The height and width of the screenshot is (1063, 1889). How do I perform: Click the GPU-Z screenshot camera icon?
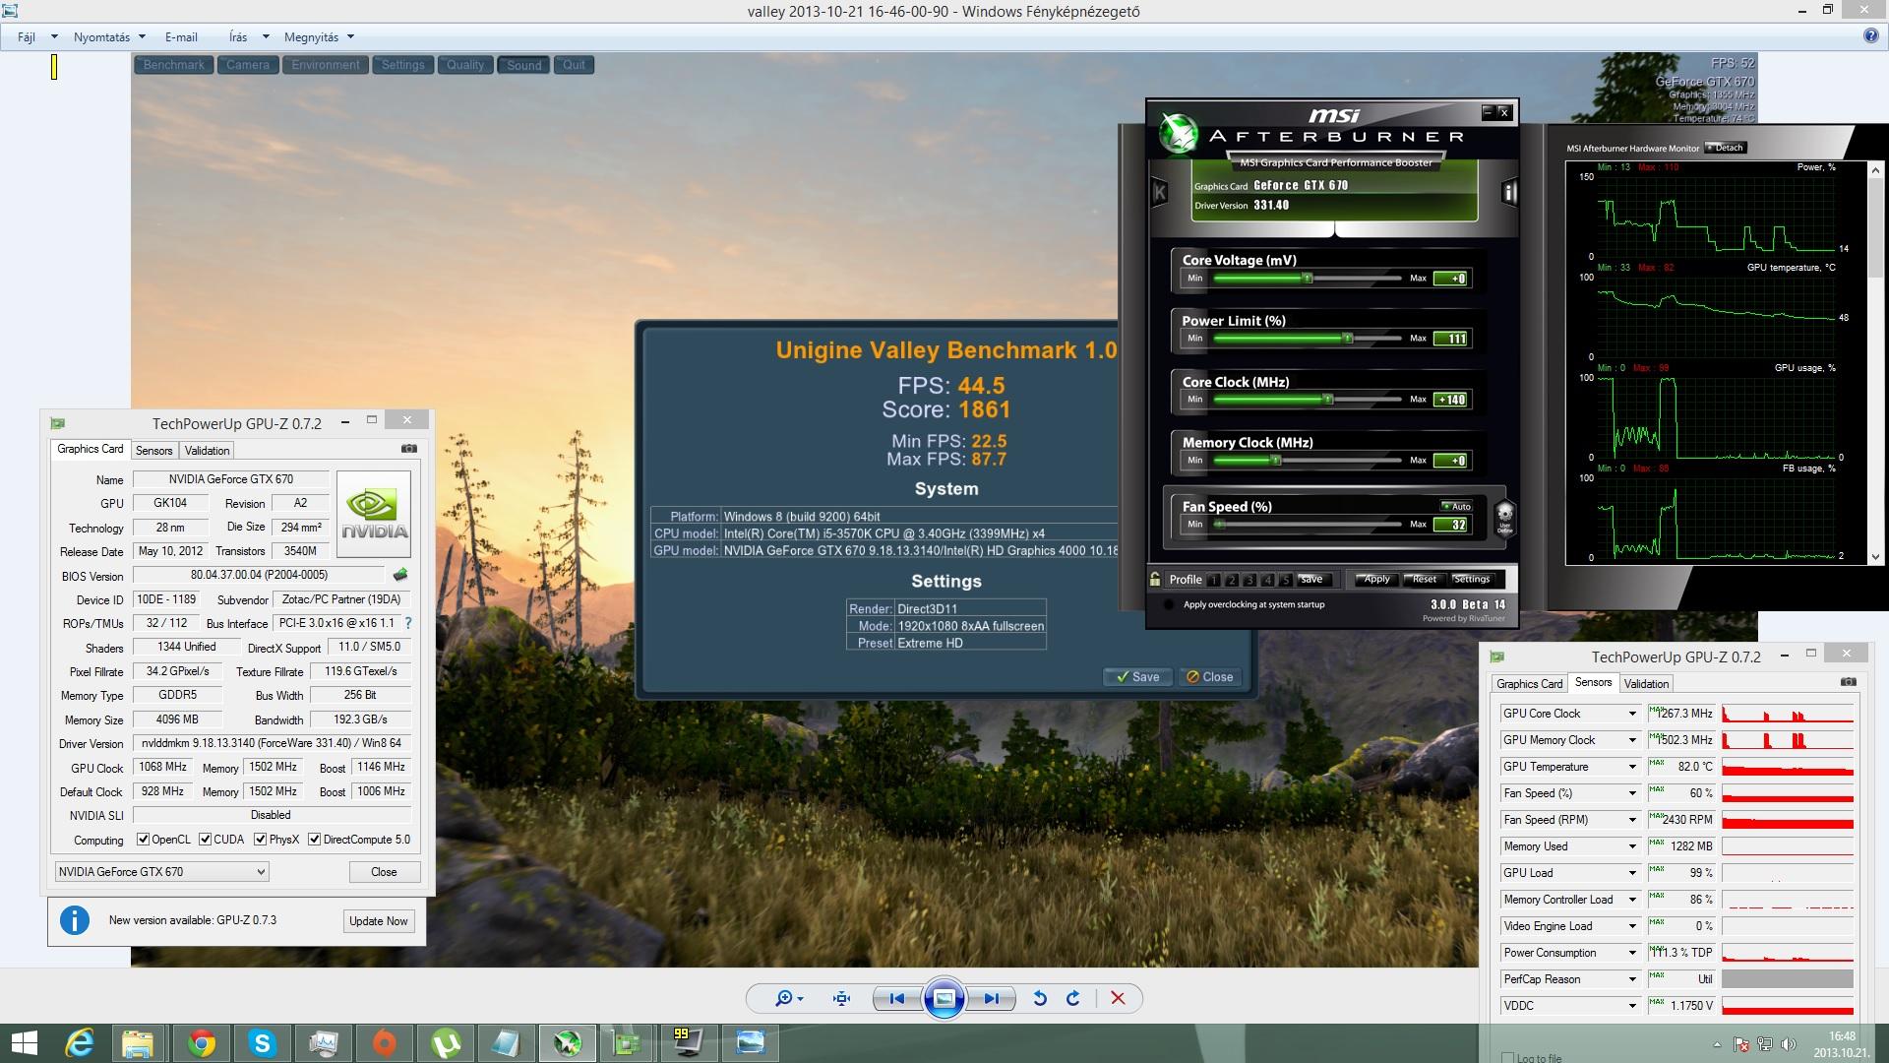pyautogui.click(x=409, y=449)
